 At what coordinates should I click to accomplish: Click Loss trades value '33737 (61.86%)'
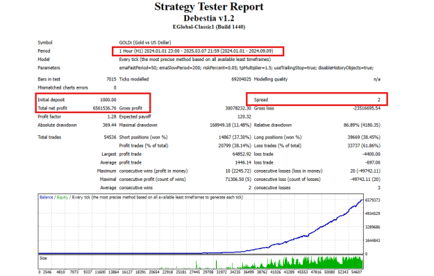tap(364, 146)
